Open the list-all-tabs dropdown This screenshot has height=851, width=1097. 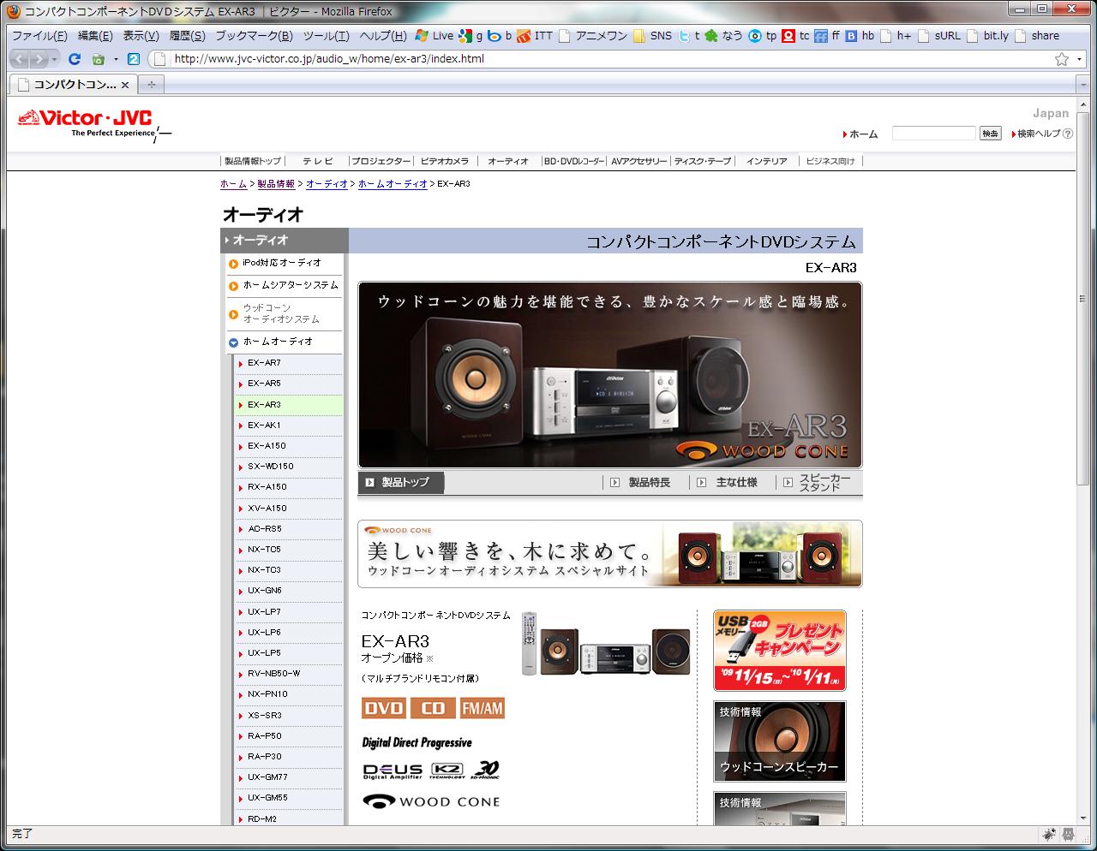pyautogui.click(x=1082, y=84)
